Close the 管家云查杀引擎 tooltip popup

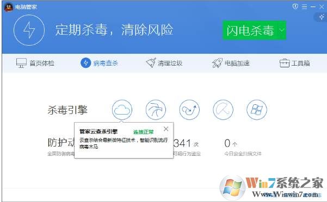(x=166, y=129)
